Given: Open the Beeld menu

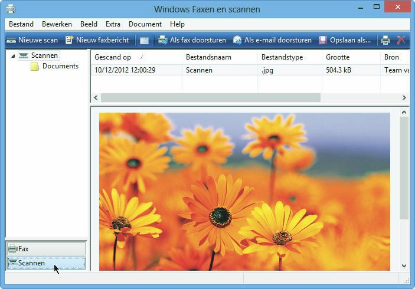Looking at the screenshot, I should coord(89,24).
